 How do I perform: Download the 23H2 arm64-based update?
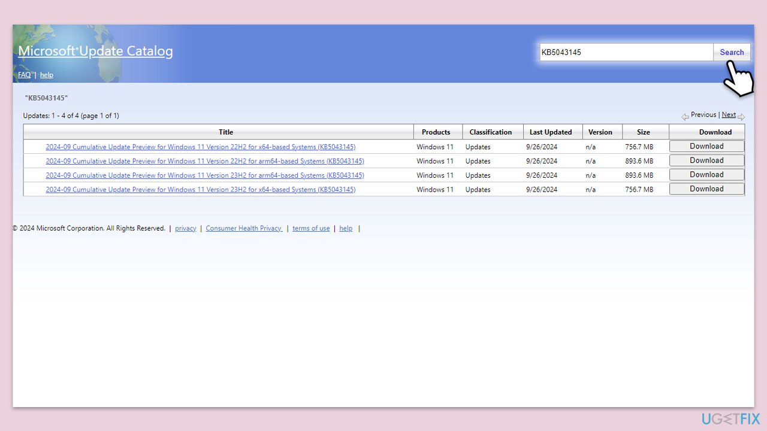[x=706, y=175]
